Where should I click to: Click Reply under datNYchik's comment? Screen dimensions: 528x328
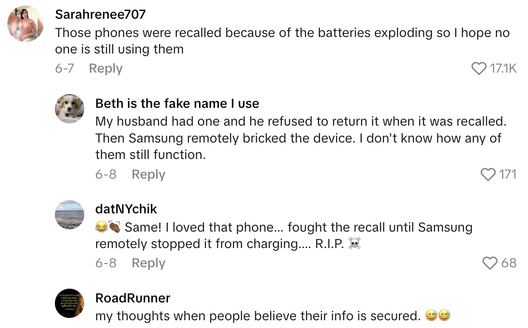pos(148,263)
